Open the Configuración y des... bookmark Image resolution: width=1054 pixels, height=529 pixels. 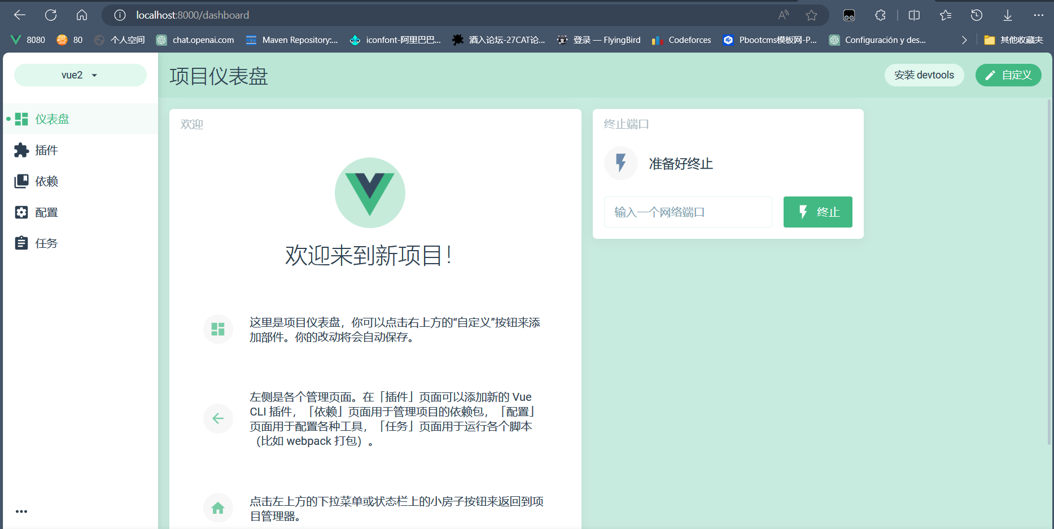click(877, 40)
